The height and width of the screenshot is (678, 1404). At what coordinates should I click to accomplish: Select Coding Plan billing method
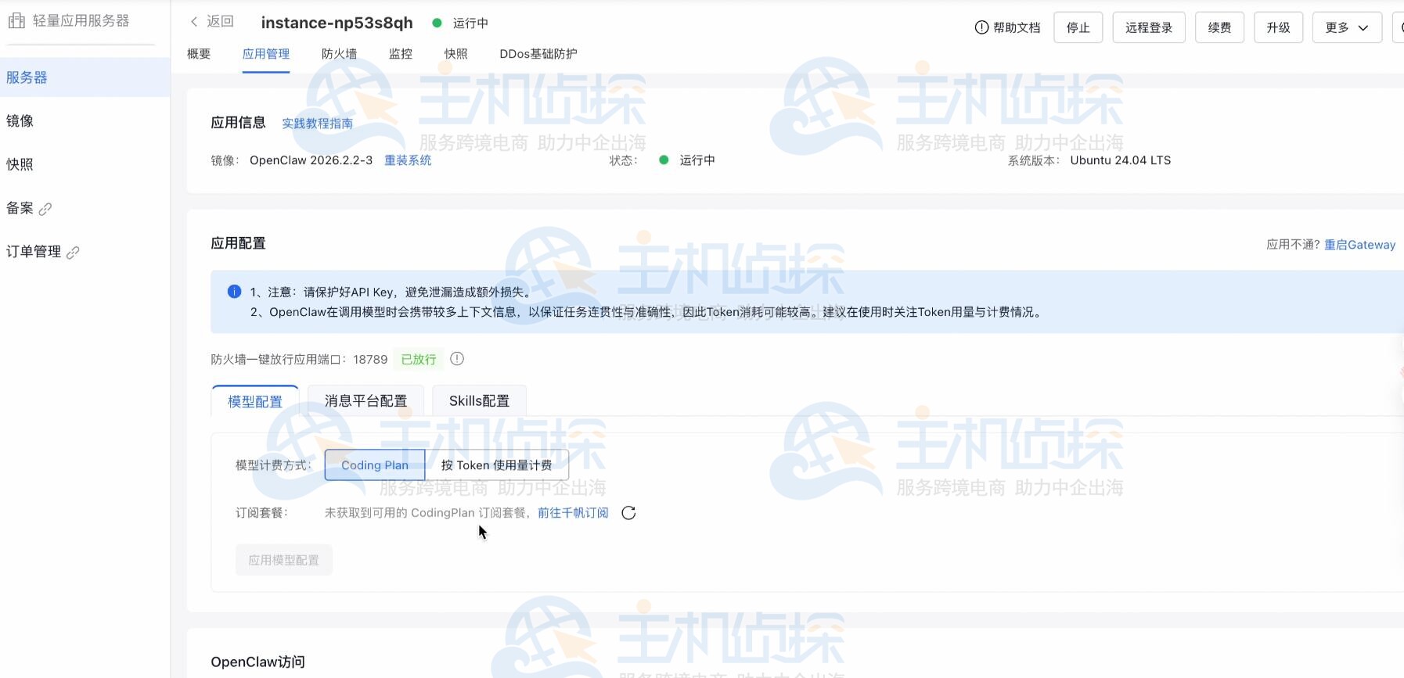point(375,465)
